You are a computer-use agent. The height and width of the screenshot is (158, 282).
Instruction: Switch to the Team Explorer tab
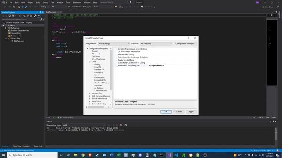coord(38,146)
